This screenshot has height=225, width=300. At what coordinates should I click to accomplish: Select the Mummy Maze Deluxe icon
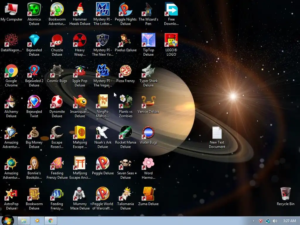click(x=80, y=194)
